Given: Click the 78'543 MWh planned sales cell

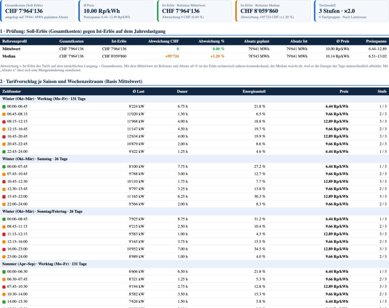Looking at the screenshot, I should (x=259, y=56).
